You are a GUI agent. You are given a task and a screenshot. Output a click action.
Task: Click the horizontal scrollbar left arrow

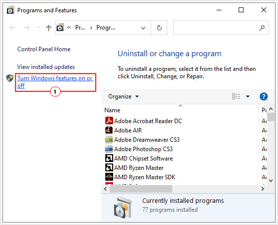pos(105,189)
